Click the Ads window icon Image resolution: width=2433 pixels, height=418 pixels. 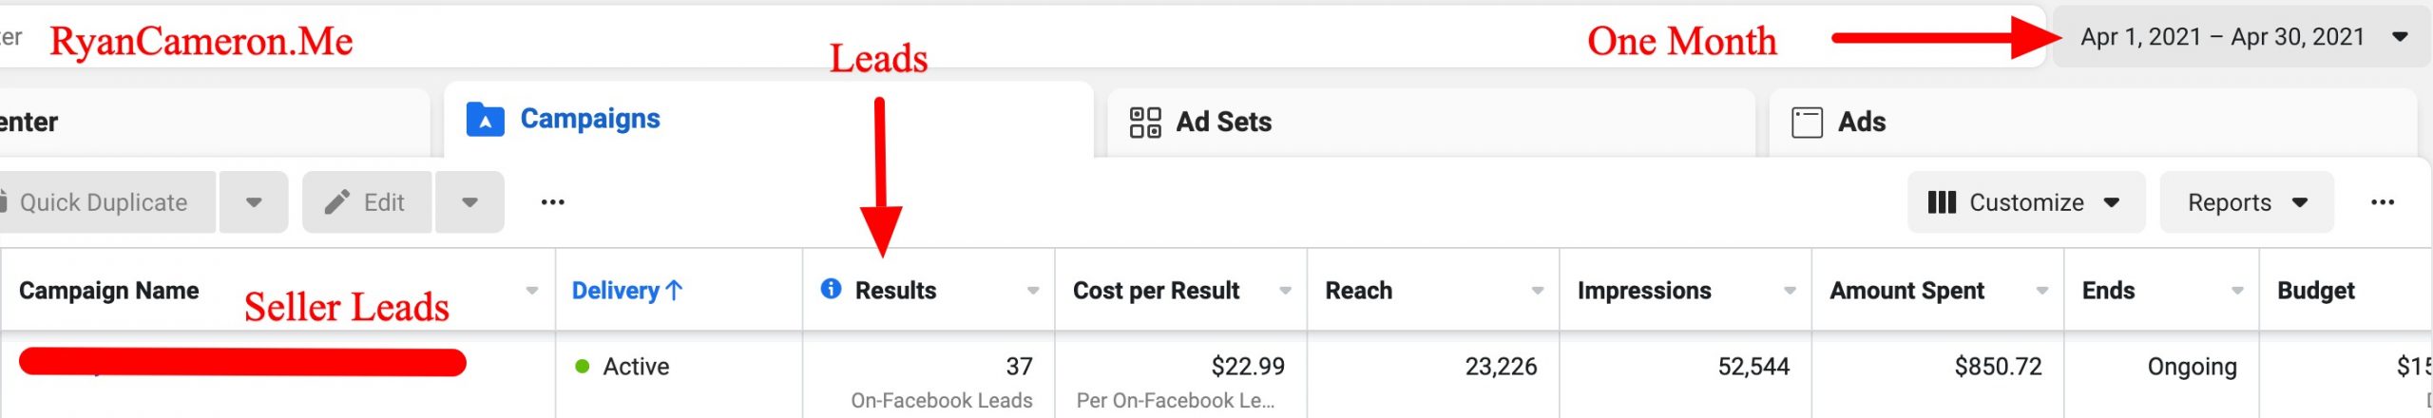coord(1806,123)
